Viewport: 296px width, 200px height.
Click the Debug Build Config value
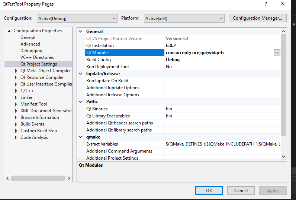pyautogui.click(x=173, y=60)
